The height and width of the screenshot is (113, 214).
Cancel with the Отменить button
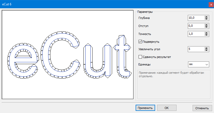click(x=202, y=108)
